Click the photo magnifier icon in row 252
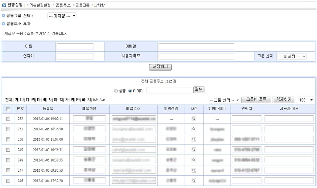Screen dimensions: 317x188 [x=193, y=119]
